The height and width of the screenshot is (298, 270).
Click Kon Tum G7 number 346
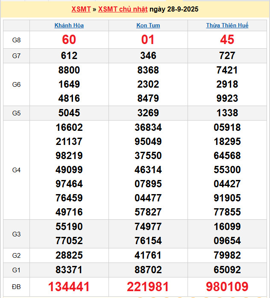click(148, 56)
